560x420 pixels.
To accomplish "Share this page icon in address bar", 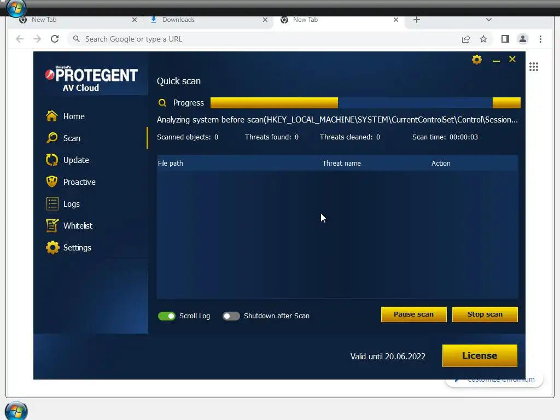I will coord(466,39).
